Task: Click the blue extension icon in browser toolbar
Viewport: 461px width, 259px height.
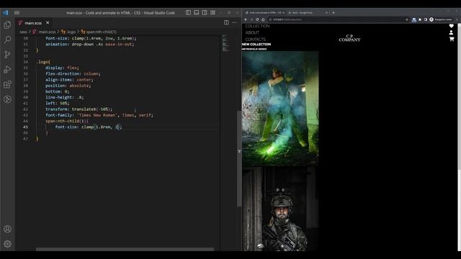Action: pyautogui.click(x=414, y=19)
